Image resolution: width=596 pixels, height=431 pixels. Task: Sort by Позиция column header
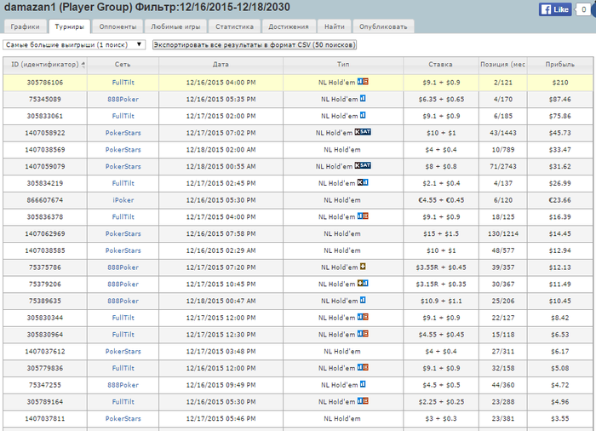[x=503, y=64]
